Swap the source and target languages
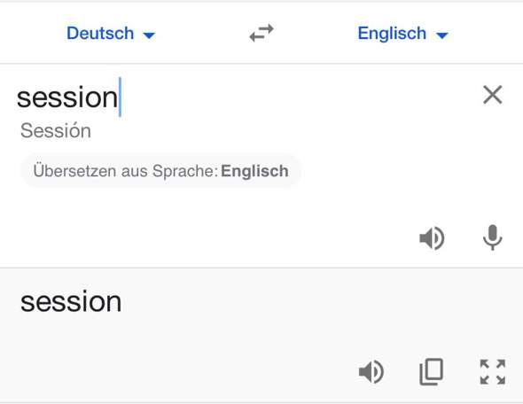The image size is (523, 404). coord(261,34)
